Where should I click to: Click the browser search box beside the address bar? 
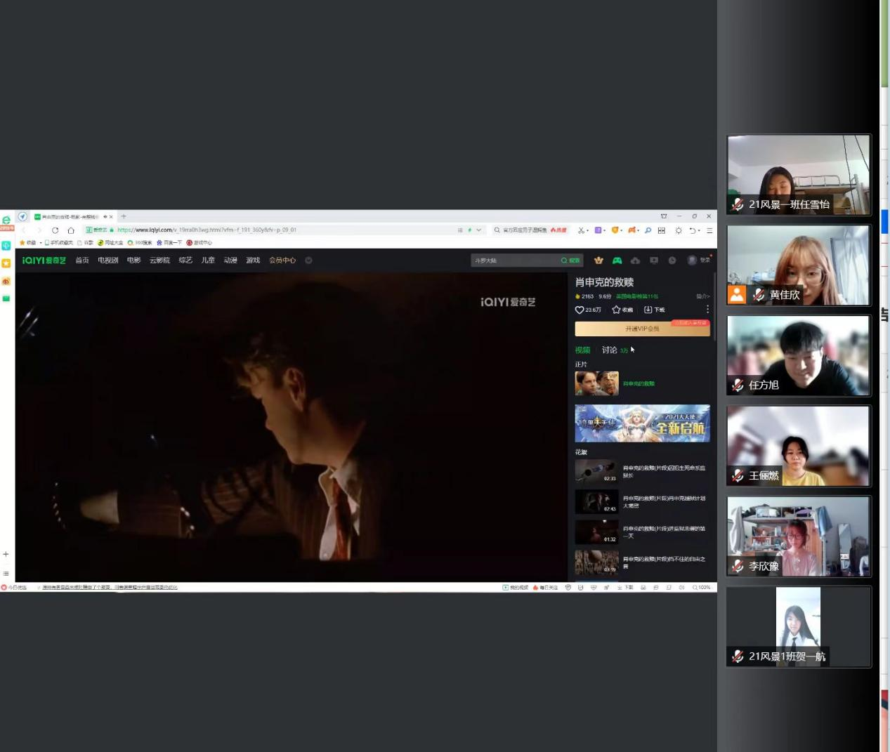tap(530, 230)
